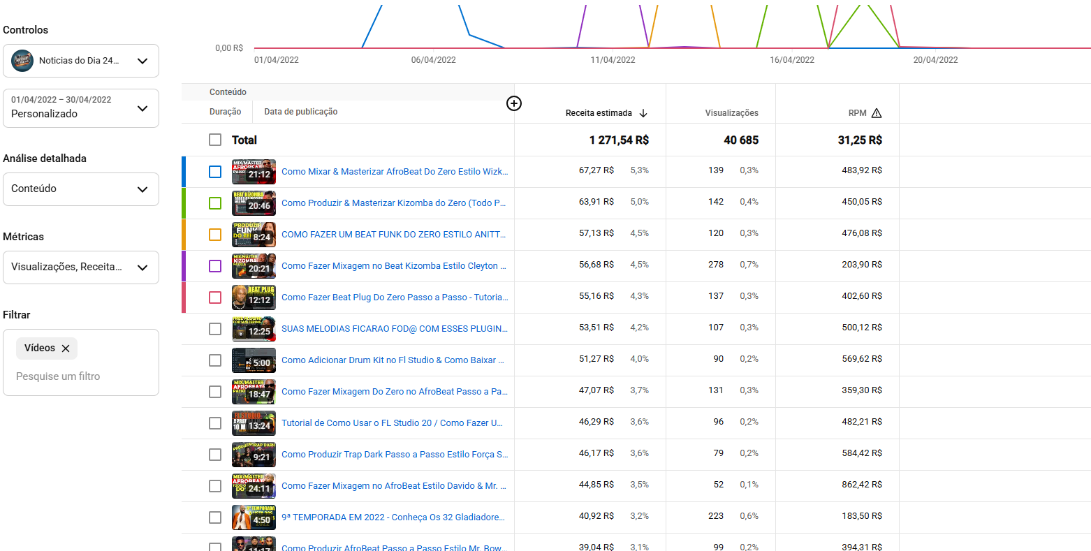The image size is (1091, 551).
Task: Toggle checkbox for Como Fazer Beat Plug video
Action: pyautogui.click(x=215, y=297)
